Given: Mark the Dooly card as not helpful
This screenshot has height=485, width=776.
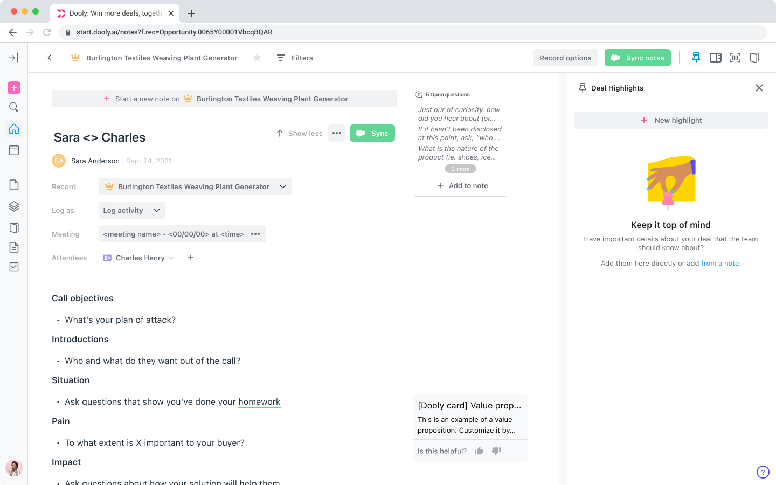Looking at the screenshot, I should (x=496, y=451).
